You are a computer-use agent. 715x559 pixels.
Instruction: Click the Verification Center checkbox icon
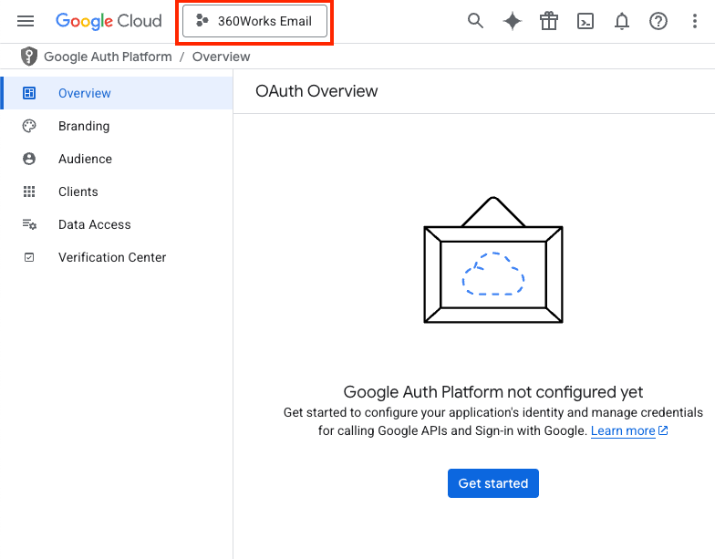pyautogui.click(x=29, y=257)
